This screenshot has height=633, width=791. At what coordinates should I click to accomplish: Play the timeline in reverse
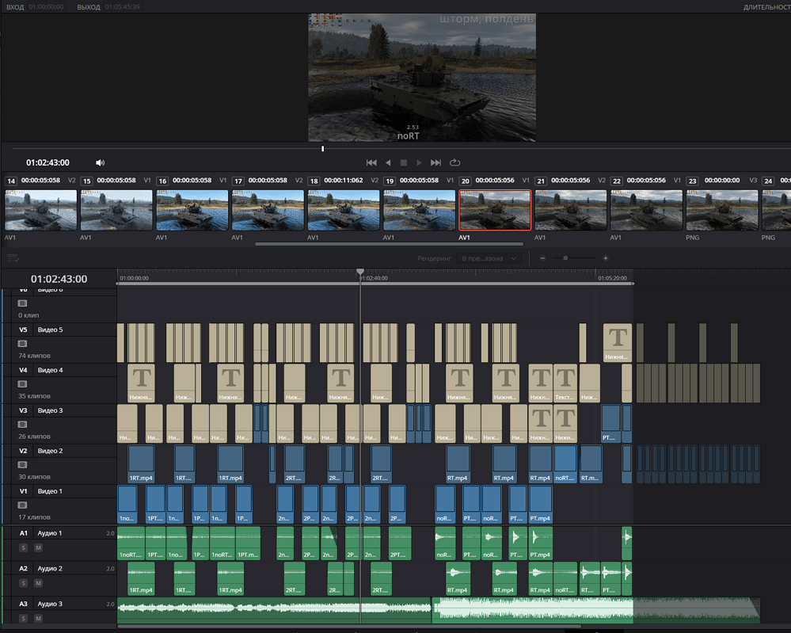pyautogui.click(x=388, y=162)
